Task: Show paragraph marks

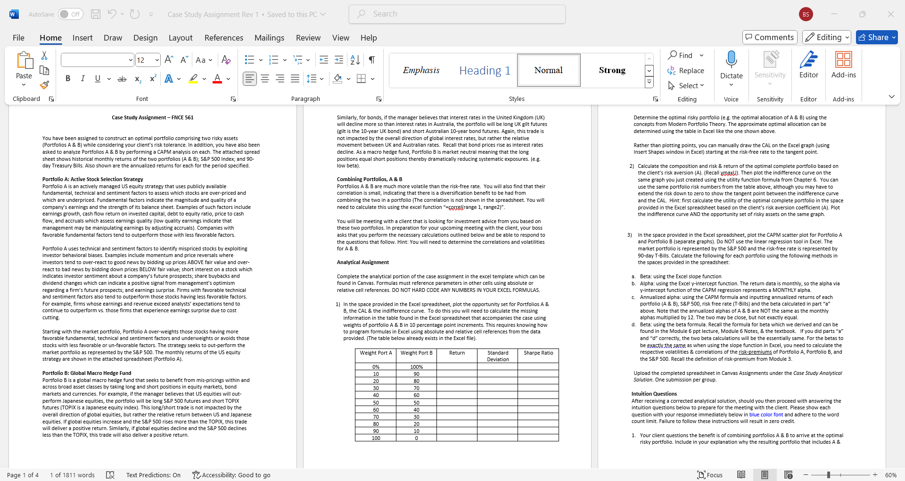Action: point(371,60)
